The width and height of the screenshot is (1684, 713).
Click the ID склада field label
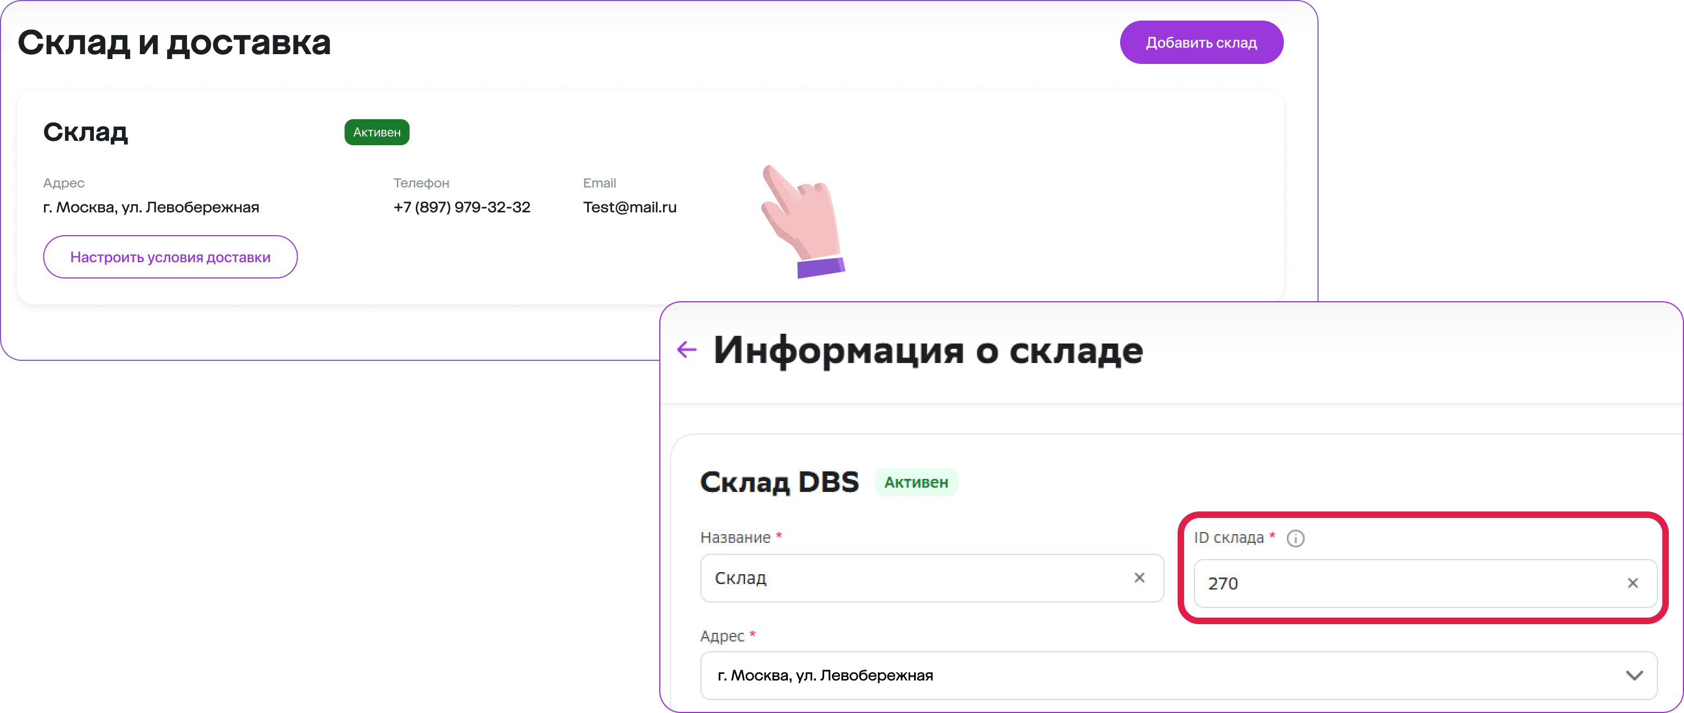[x=1229, y=537]
